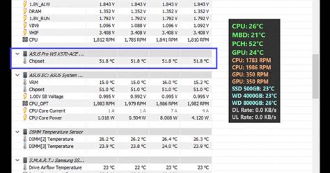Collapse the S.M.A.R.T.: Samsung SS group

pos(17,160)
